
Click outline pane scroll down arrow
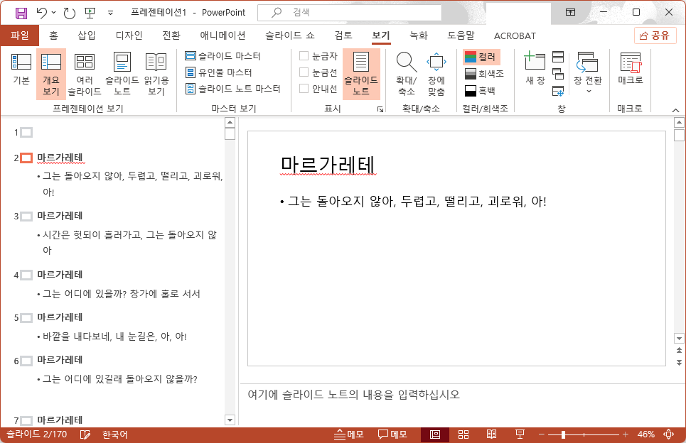tap(230, 420)
